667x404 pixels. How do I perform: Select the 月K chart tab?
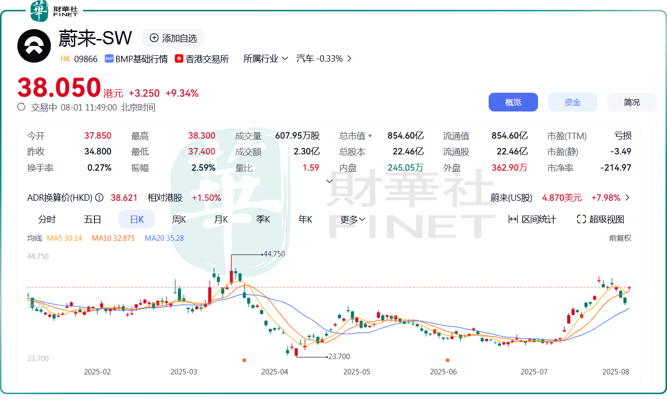[221, 220]
